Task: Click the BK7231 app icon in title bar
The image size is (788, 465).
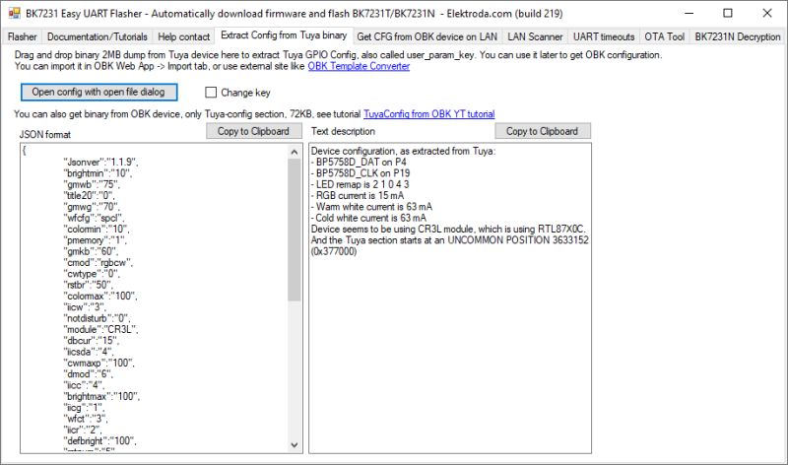Action: [14, 14]
